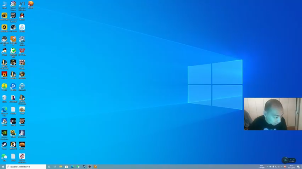
Task: Open the Civilization VI shortcut
Action: (x=22, y=6)
